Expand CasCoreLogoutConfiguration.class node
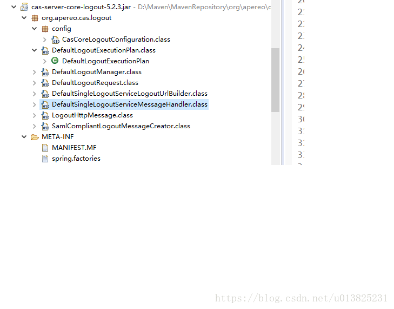Screen dimensions: 394x309 tap(45, 40)
